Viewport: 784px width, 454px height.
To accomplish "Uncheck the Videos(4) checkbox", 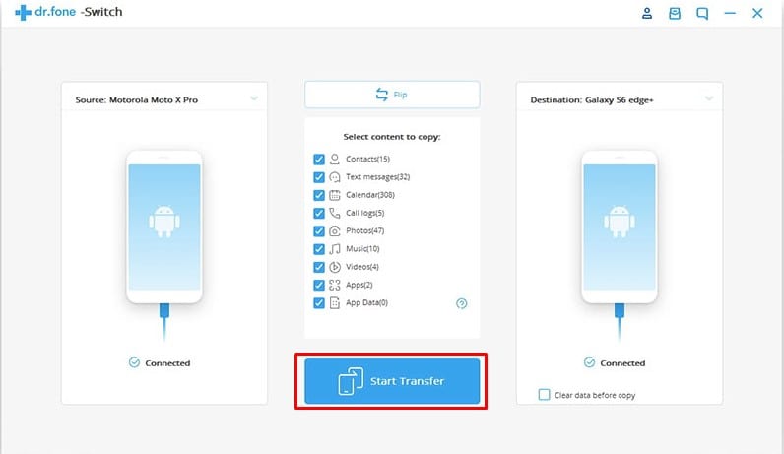I will [x=318, y=267].
